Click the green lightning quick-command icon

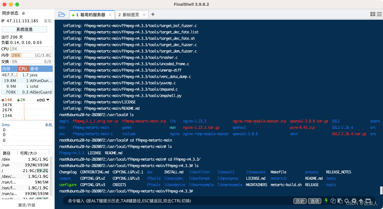click(x=326, y=201)
